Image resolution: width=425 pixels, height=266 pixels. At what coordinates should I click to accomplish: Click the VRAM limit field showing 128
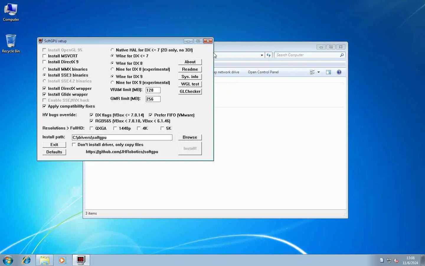click(x=153, y=90)
